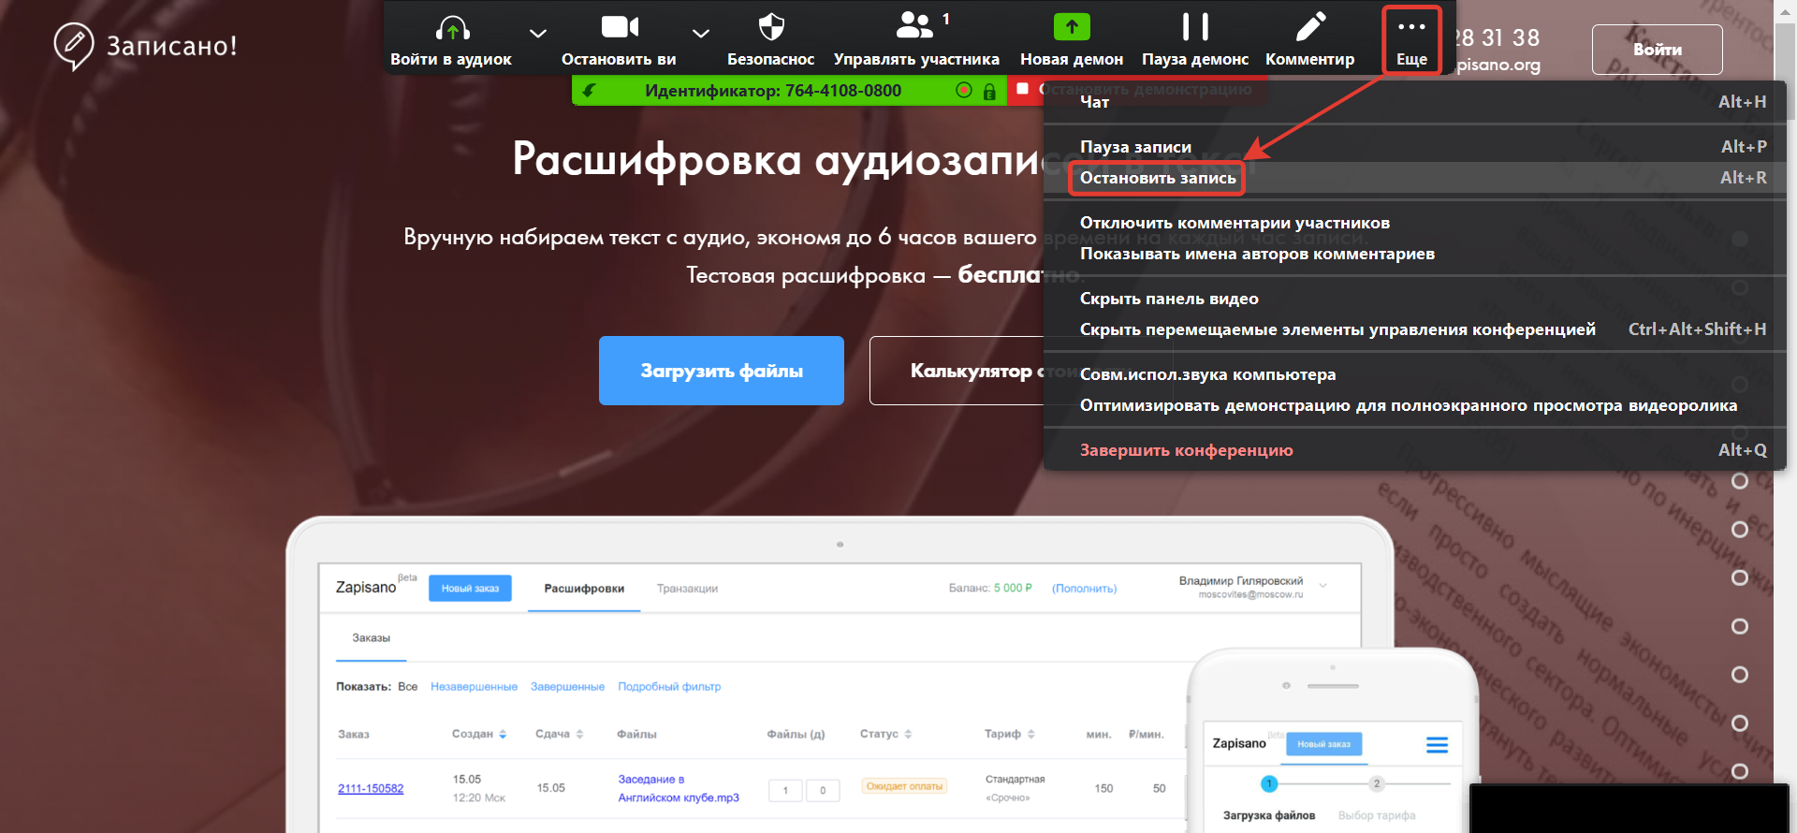This screenshot has height=833, width=1797.
Task: Expand the Владимир Гиляровский account chevron
Action: tap(1323, 586)
